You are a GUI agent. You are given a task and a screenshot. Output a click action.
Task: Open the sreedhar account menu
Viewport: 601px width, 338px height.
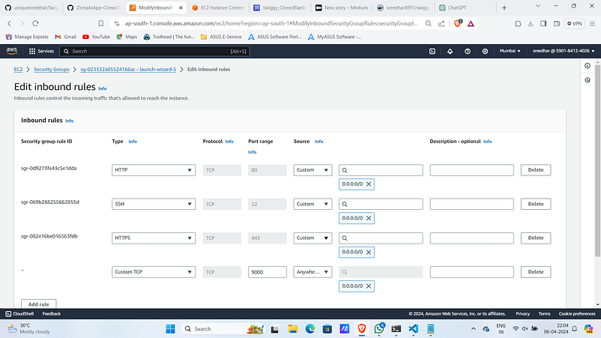coord(564,51)
